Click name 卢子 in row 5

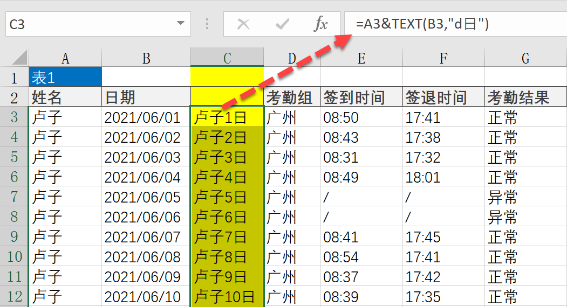(65, 157)
